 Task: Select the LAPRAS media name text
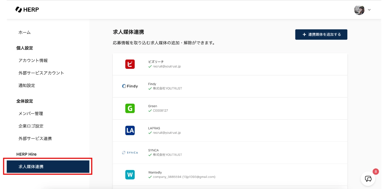pyautogui.click(x=154, y=128)
